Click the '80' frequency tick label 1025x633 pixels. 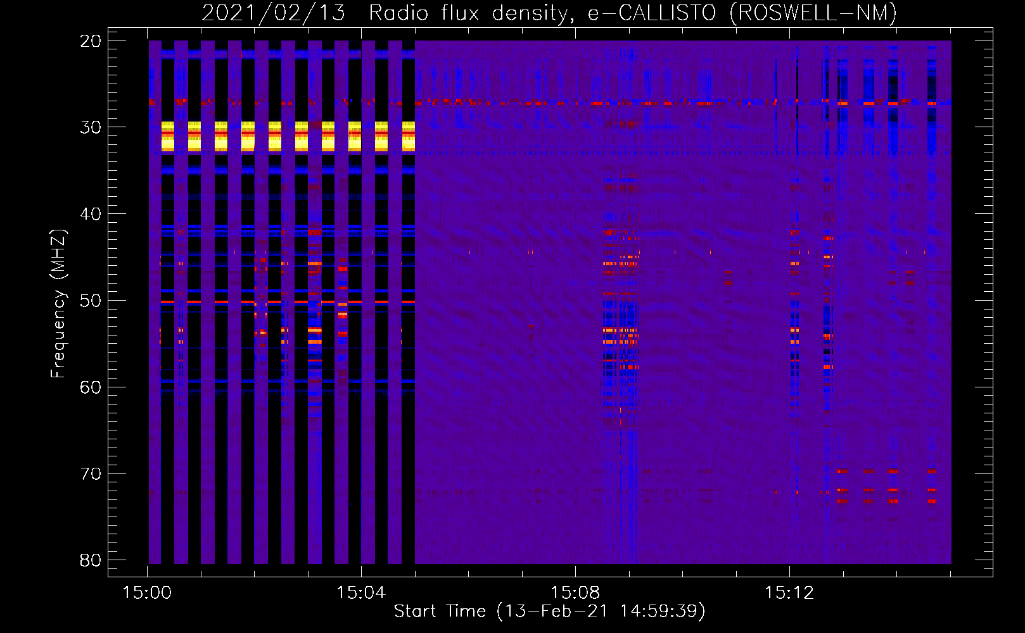pyautogui.click(x=91, y=560)
